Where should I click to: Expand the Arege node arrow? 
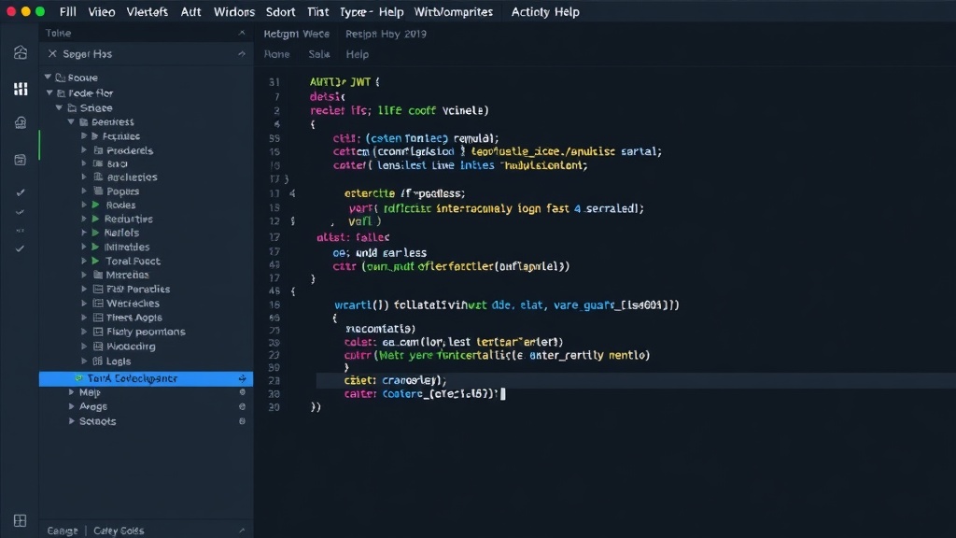click(x=71, y=406)
